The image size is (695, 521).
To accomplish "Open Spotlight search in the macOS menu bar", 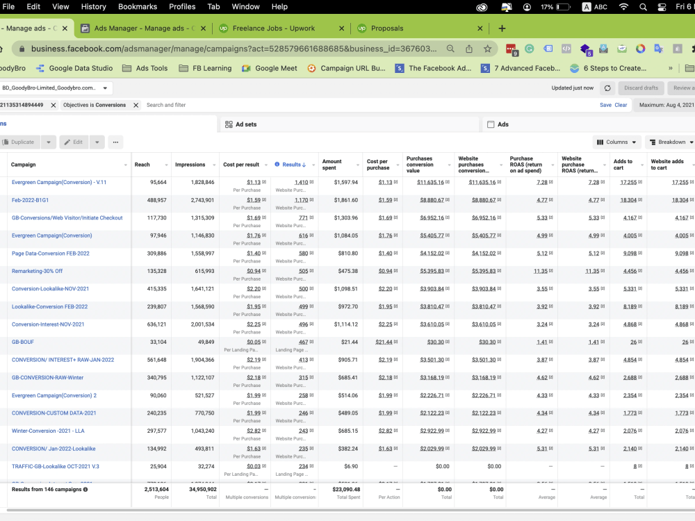I will click(x=643, y=7).
